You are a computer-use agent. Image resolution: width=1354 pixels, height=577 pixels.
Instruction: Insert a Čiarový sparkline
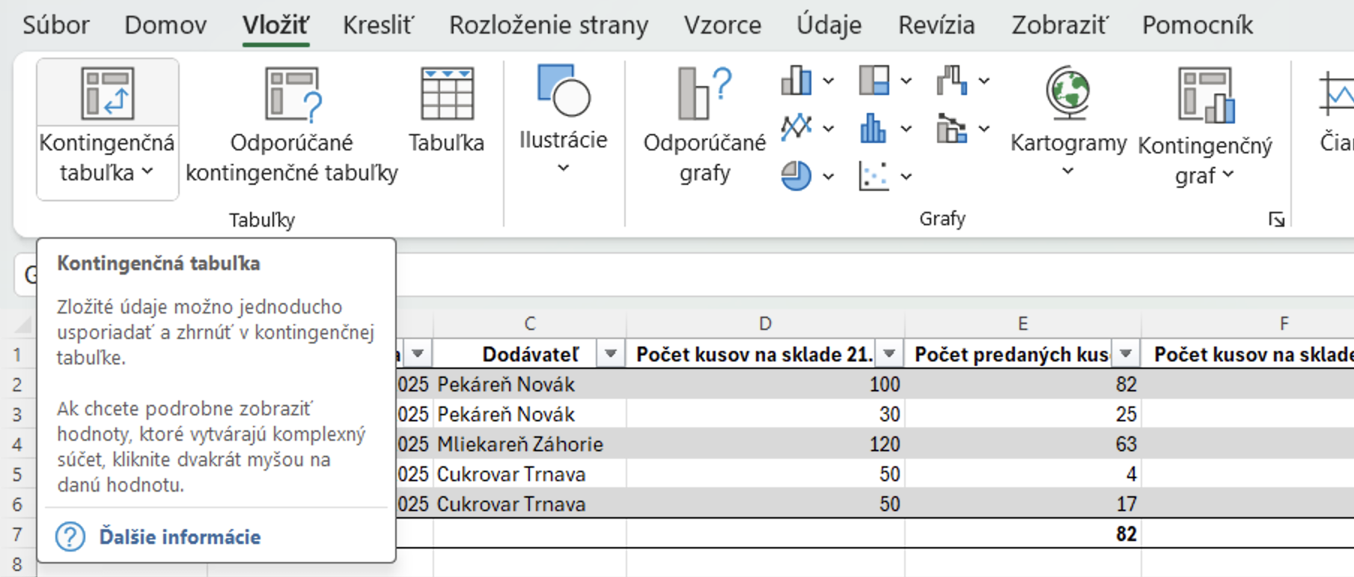(1337, 112)
